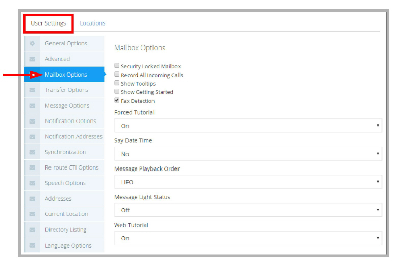The width and height of the screenshot is (407, 266).
Task: Tick the Show Getting Started checkbox
Action: 117,91
